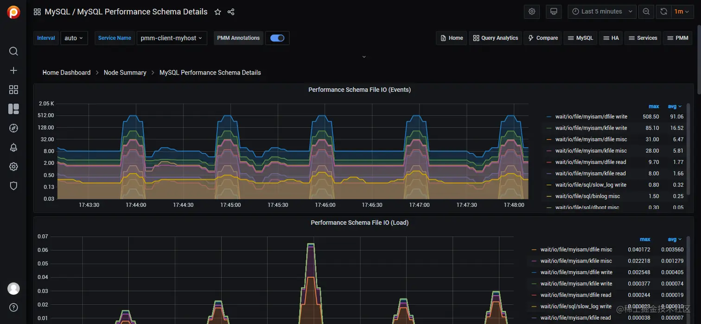
Task: Click the user avatar icon
Action: [x=13, y=288]
